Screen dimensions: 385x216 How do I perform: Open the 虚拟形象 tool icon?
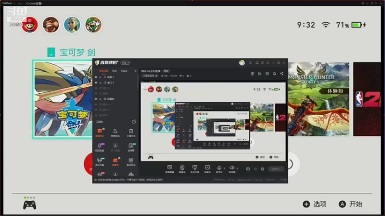tap(100, 162)
